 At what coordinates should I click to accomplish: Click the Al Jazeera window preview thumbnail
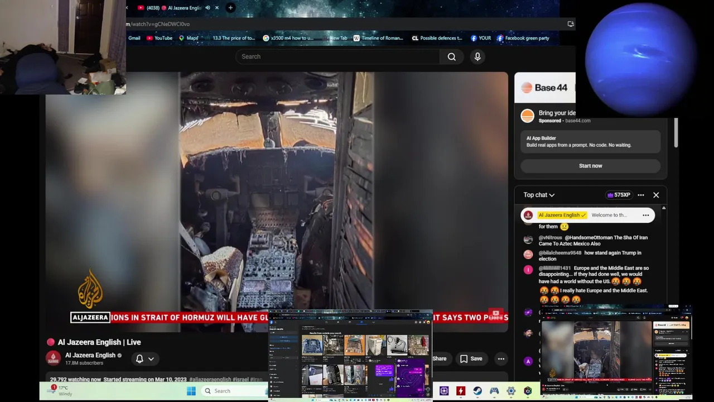(x=616, y=351)
